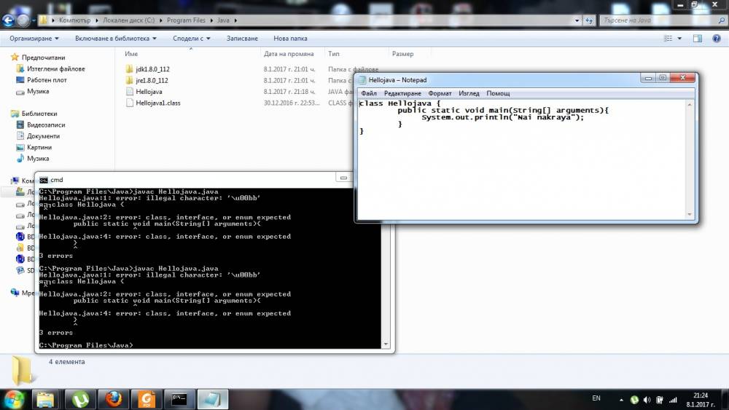Screen dimensions: 729x410
Task: Click the Компютър breadcrumb
Action: [74, 20]
